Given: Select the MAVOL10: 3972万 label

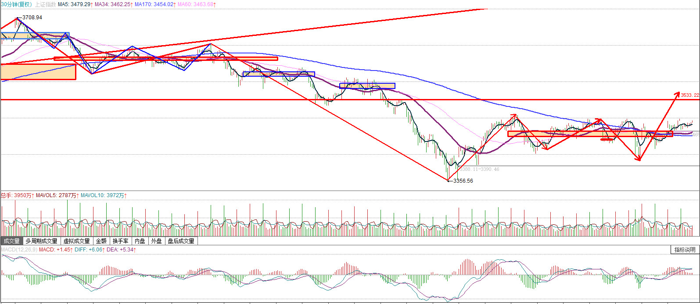Looking at the screenshot, I should (104, 195).
